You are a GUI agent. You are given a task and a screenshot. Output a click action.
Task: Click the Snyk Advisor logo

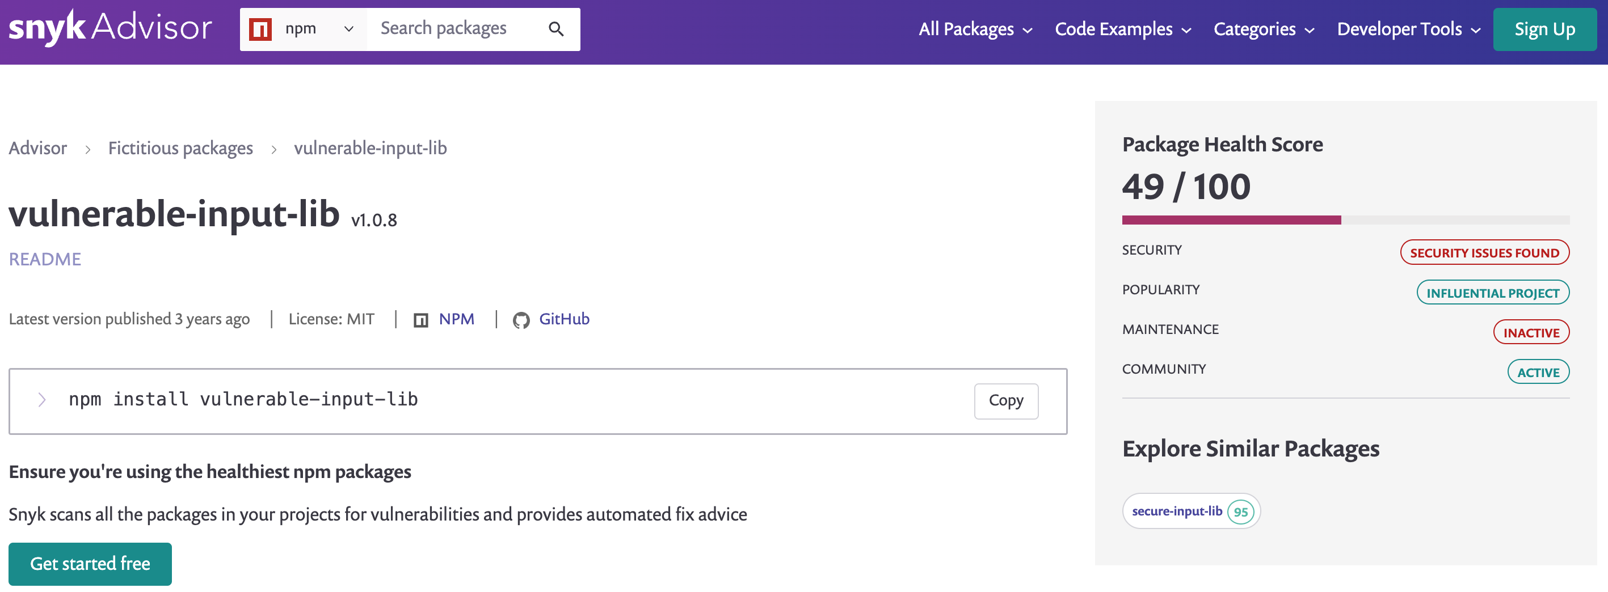(x=110, y=28)
